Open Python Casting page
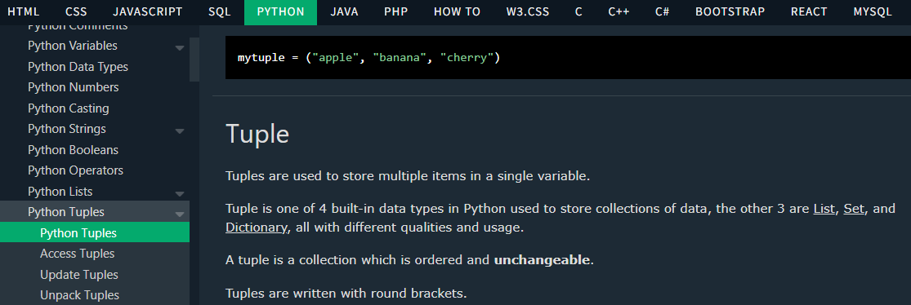Screen dimensions: 911x305 click(69, 108)
